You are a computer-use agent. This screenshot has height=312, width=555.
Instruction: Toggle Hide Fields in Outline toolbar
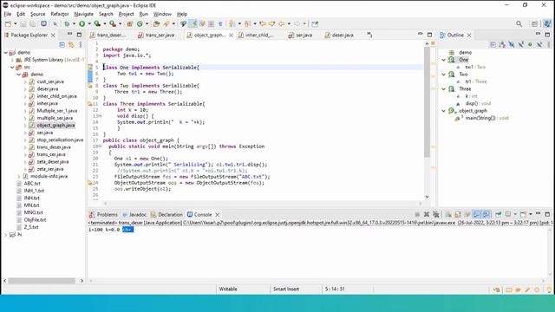pyautogui.click(x=512, y=44)
